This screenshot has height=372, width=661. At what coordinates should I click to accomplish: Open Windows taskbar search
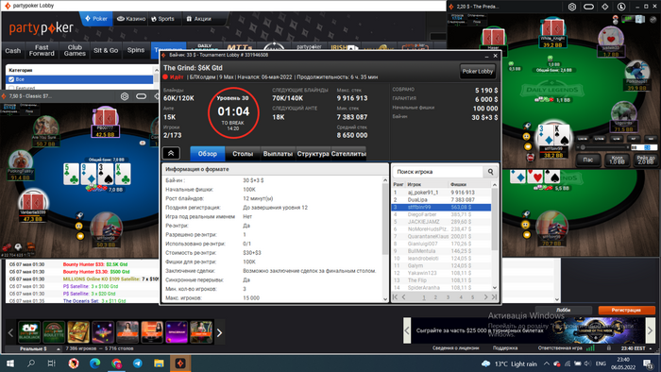click(31, 364)
